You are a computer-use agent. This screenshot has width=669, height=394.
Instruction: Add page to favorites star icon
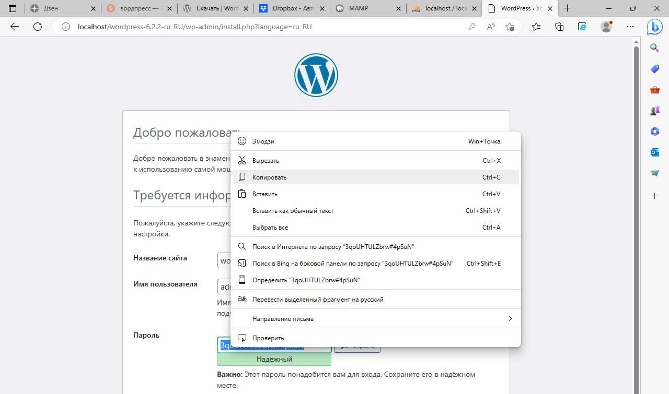click(x=510, y=27)
